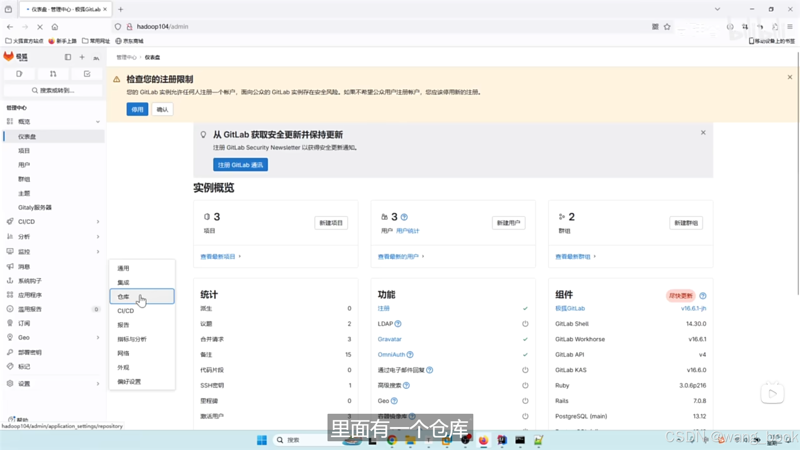
Task: Click the 停用 button
Action: [x=137, y=110]
